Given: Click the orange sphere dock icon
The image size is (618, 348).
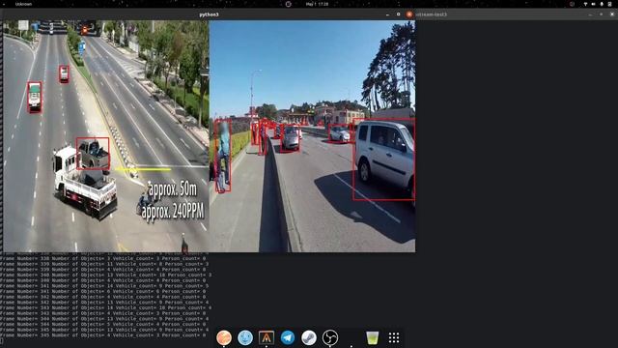Looking at the screenshot, I should click(224, 337).
